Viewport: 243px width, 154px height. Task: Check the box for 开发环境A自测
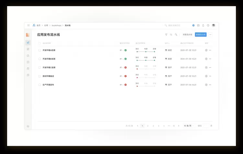click(x=40, y=50)
